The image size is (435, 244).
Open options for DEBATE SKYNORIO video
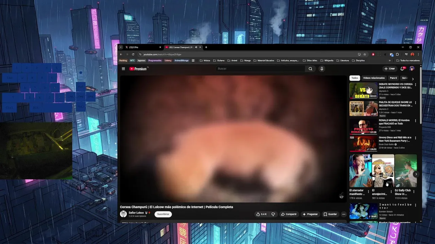click(415, 85)
